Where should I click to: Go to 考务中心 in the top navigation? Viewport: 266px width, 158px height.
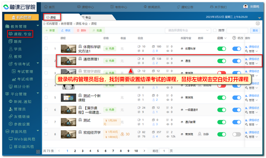click(119, 7)
